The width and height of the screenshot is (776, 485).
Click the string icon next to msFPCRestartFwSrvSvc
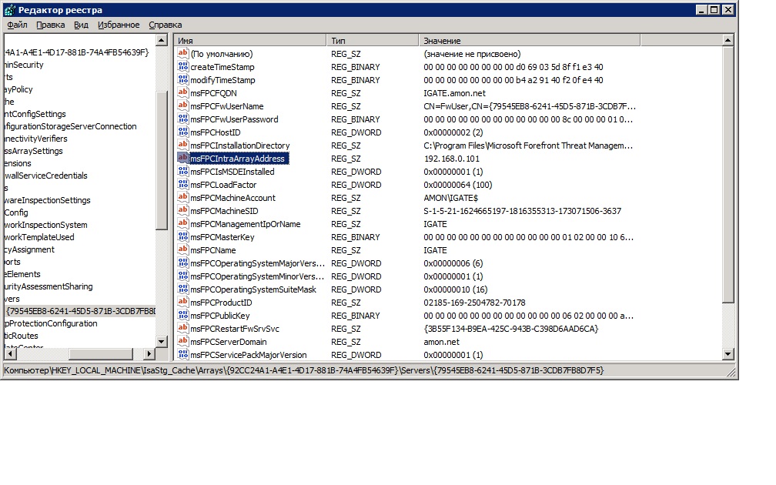pos(183,328)
